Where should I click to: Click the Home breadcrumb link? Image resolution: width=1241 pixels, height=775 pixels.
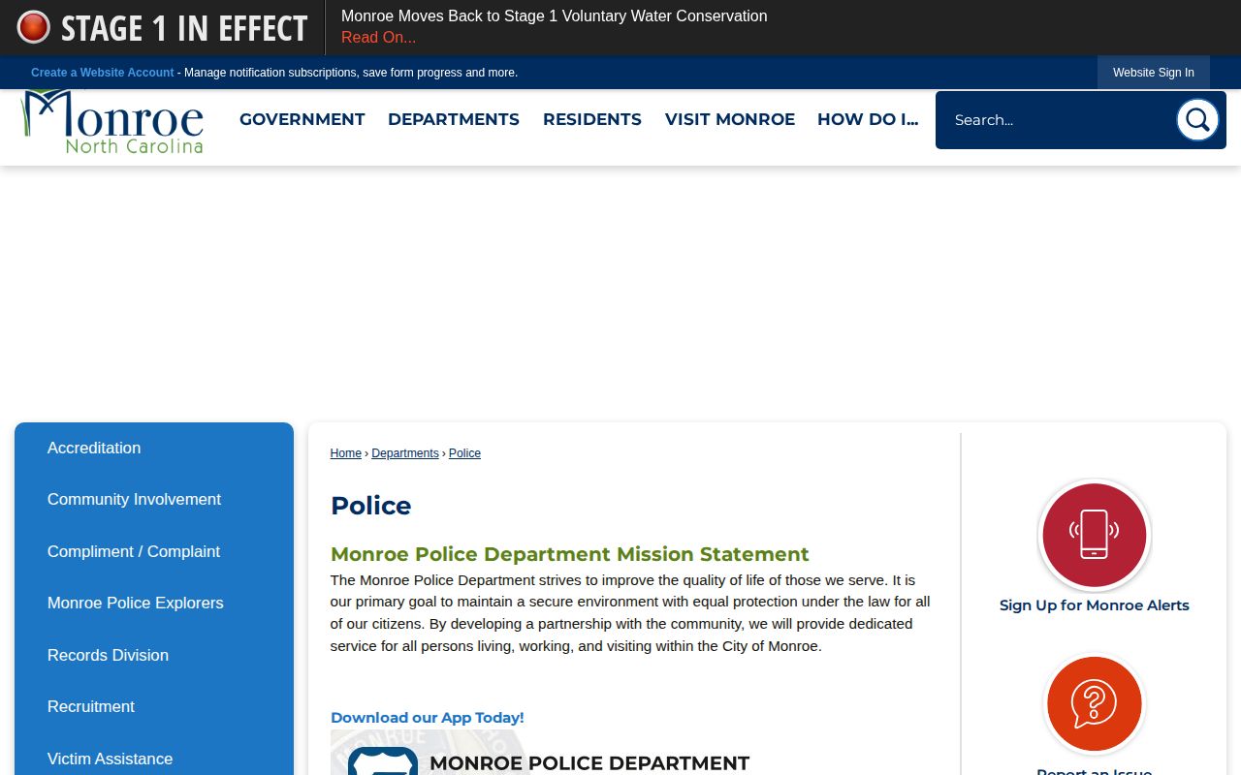[x=345, y=453]
